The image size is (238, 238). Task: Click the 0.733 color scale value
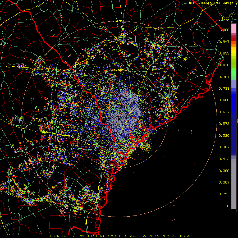point(224,89)
